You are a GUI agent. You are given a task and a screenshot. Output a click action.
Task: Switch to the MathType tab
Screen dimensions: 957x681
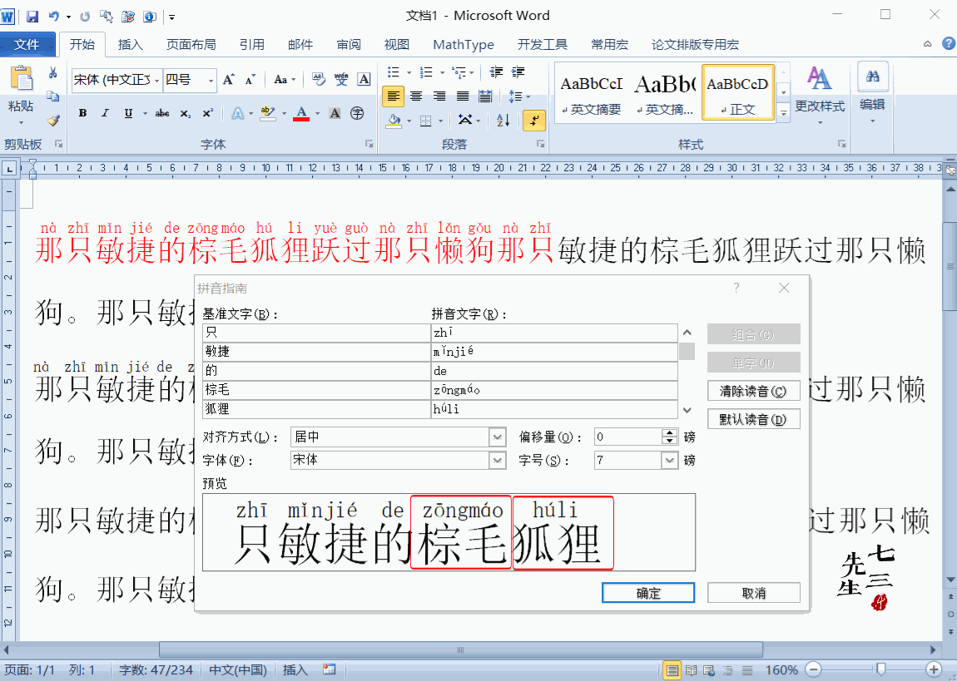[464, 45]
